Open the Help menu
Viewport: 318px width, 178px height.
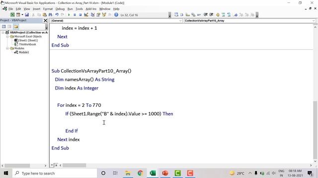click(116, 9)
